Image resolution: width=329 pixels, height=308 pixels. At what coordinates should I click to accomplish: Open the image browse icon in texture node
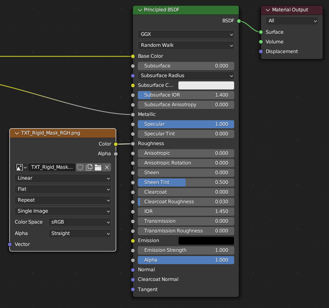point(21,167)
